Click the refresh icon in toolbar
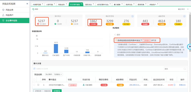191x92 pixels. (x=33, y=9)
